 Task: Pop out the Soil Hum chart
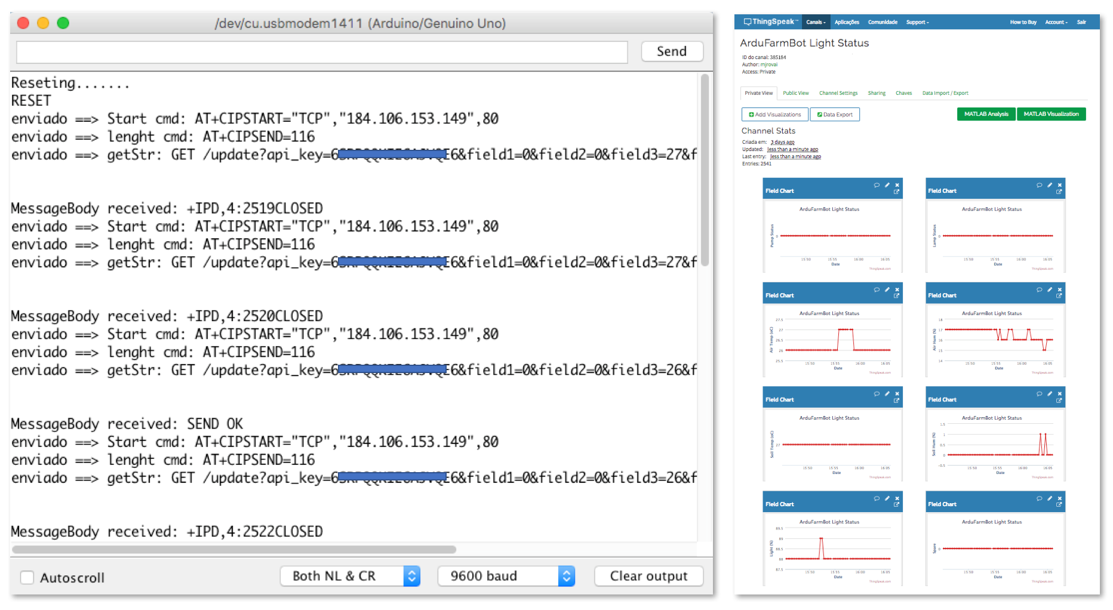click(x=1059, y=400)
